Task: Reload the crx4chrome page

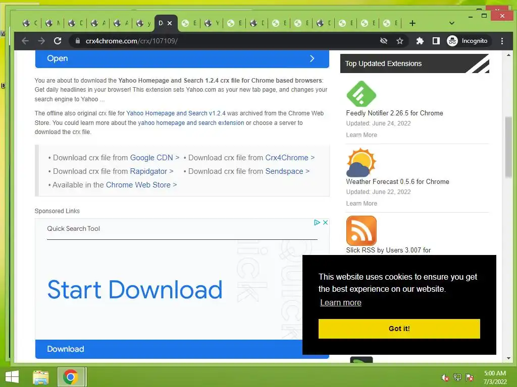Action: click(58, 41)
